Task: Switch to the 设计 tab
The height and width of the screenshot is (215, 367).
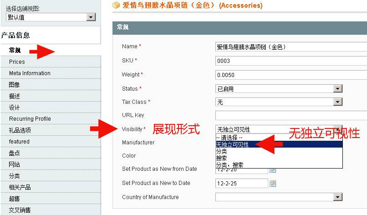Action: click(x=51, y=107)
